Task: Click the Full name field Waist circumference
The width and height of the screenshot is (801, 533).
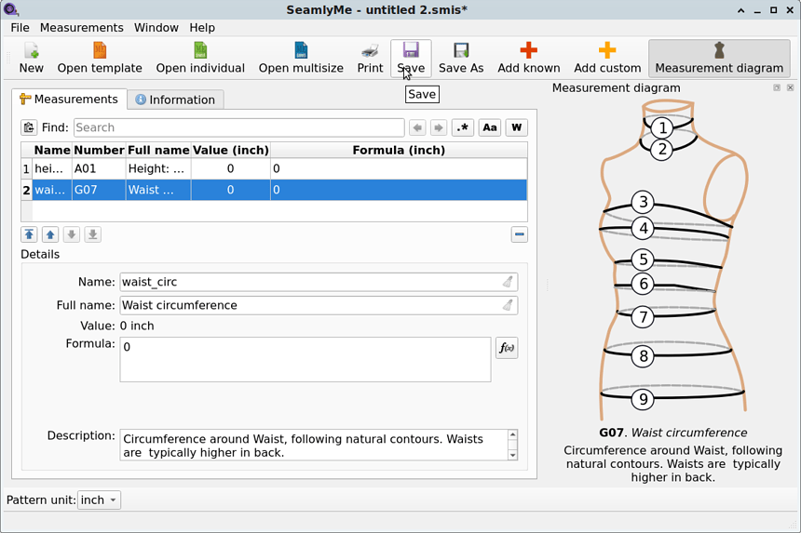Action: coord(319,305)
